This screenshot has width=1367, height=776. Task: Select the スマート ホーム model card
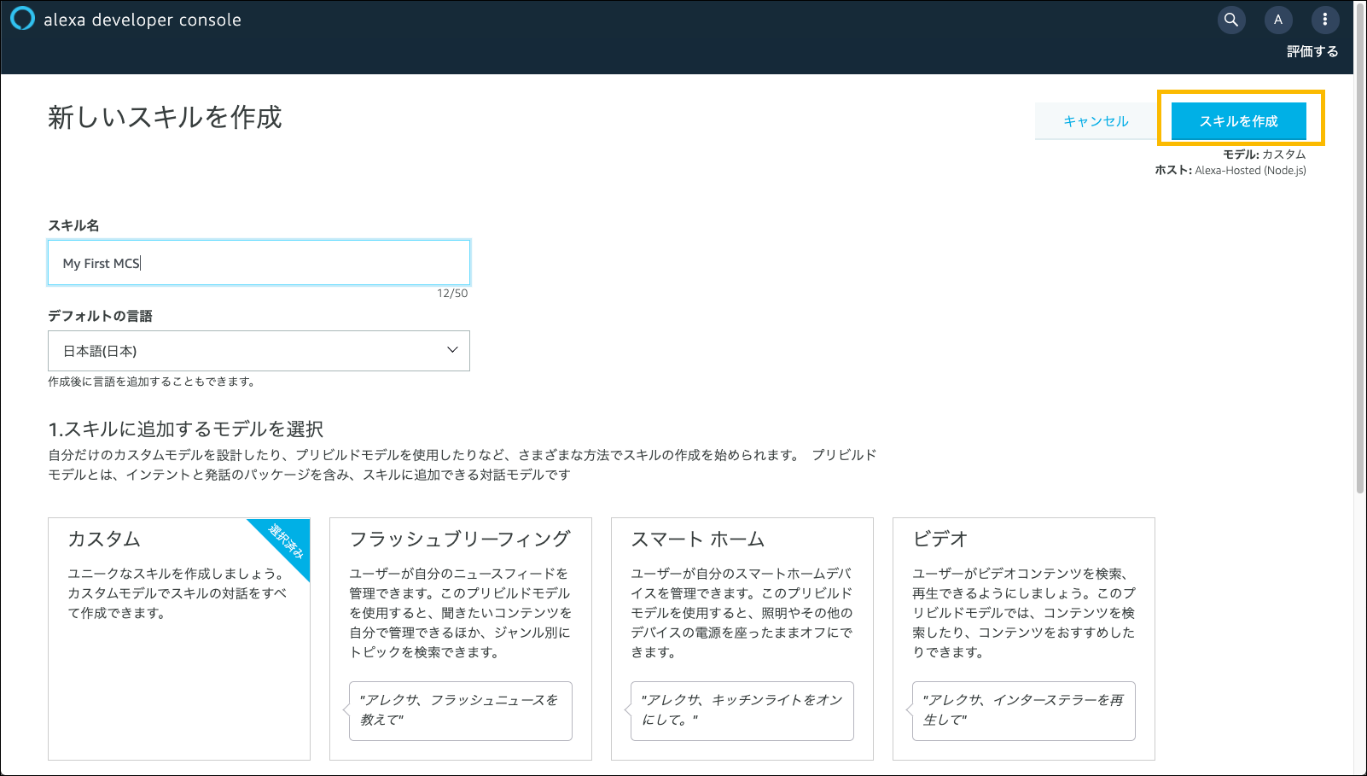742,598
